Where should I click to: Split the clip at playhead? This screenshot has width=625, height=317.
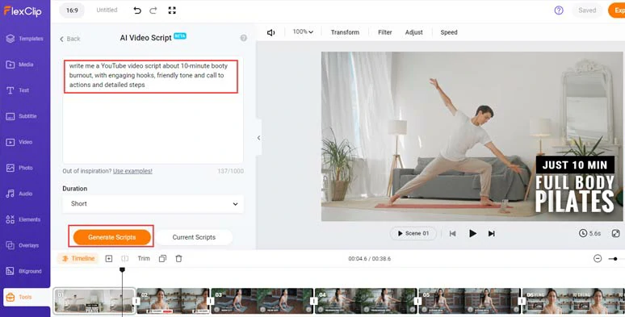point(125,258)
